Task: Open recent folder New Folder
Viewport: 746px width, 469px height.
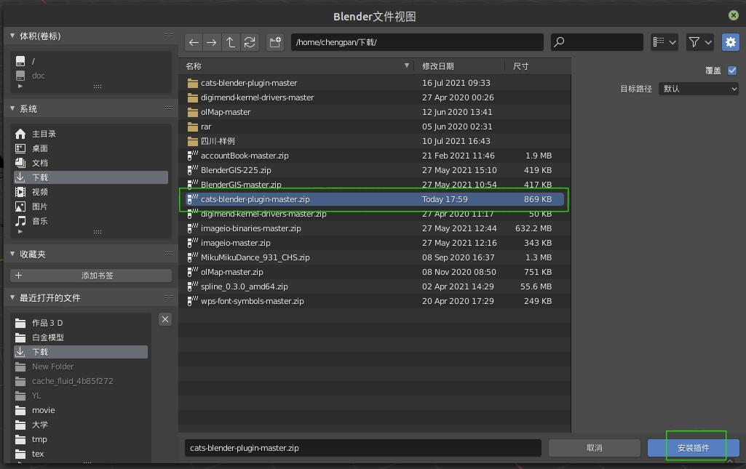Action: pos(81,366)
